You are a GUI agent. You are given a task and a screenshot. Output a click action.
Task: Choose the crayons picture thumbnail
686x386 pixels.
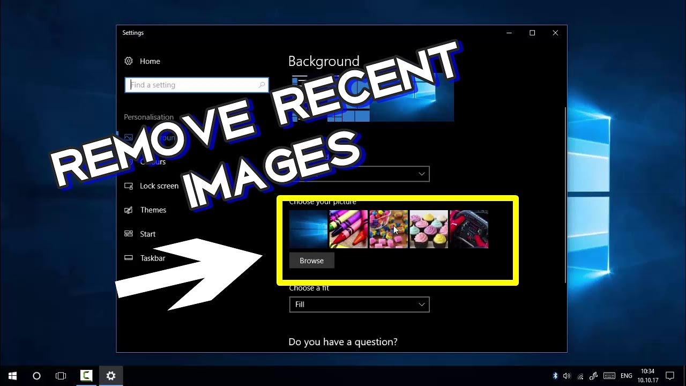pyautogui.click(x=348, y=229)
